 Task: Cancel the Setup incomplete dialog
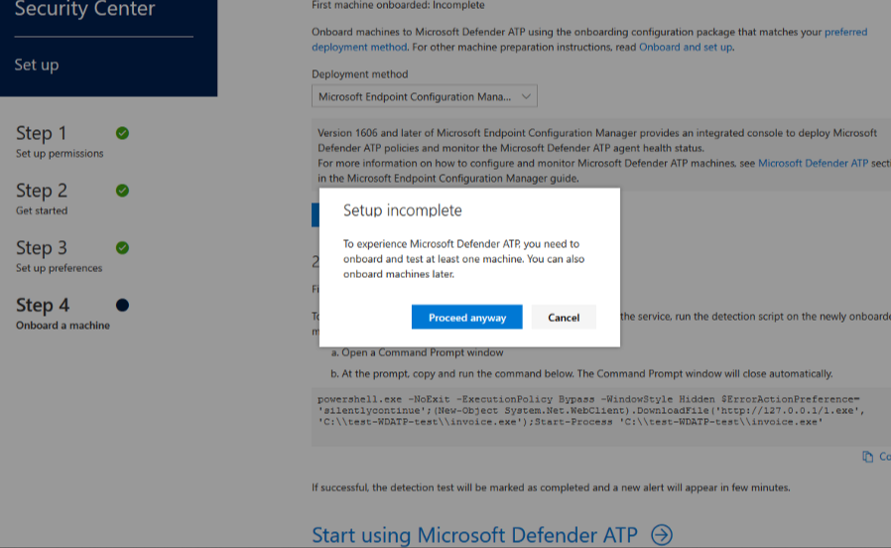[564, 318]
